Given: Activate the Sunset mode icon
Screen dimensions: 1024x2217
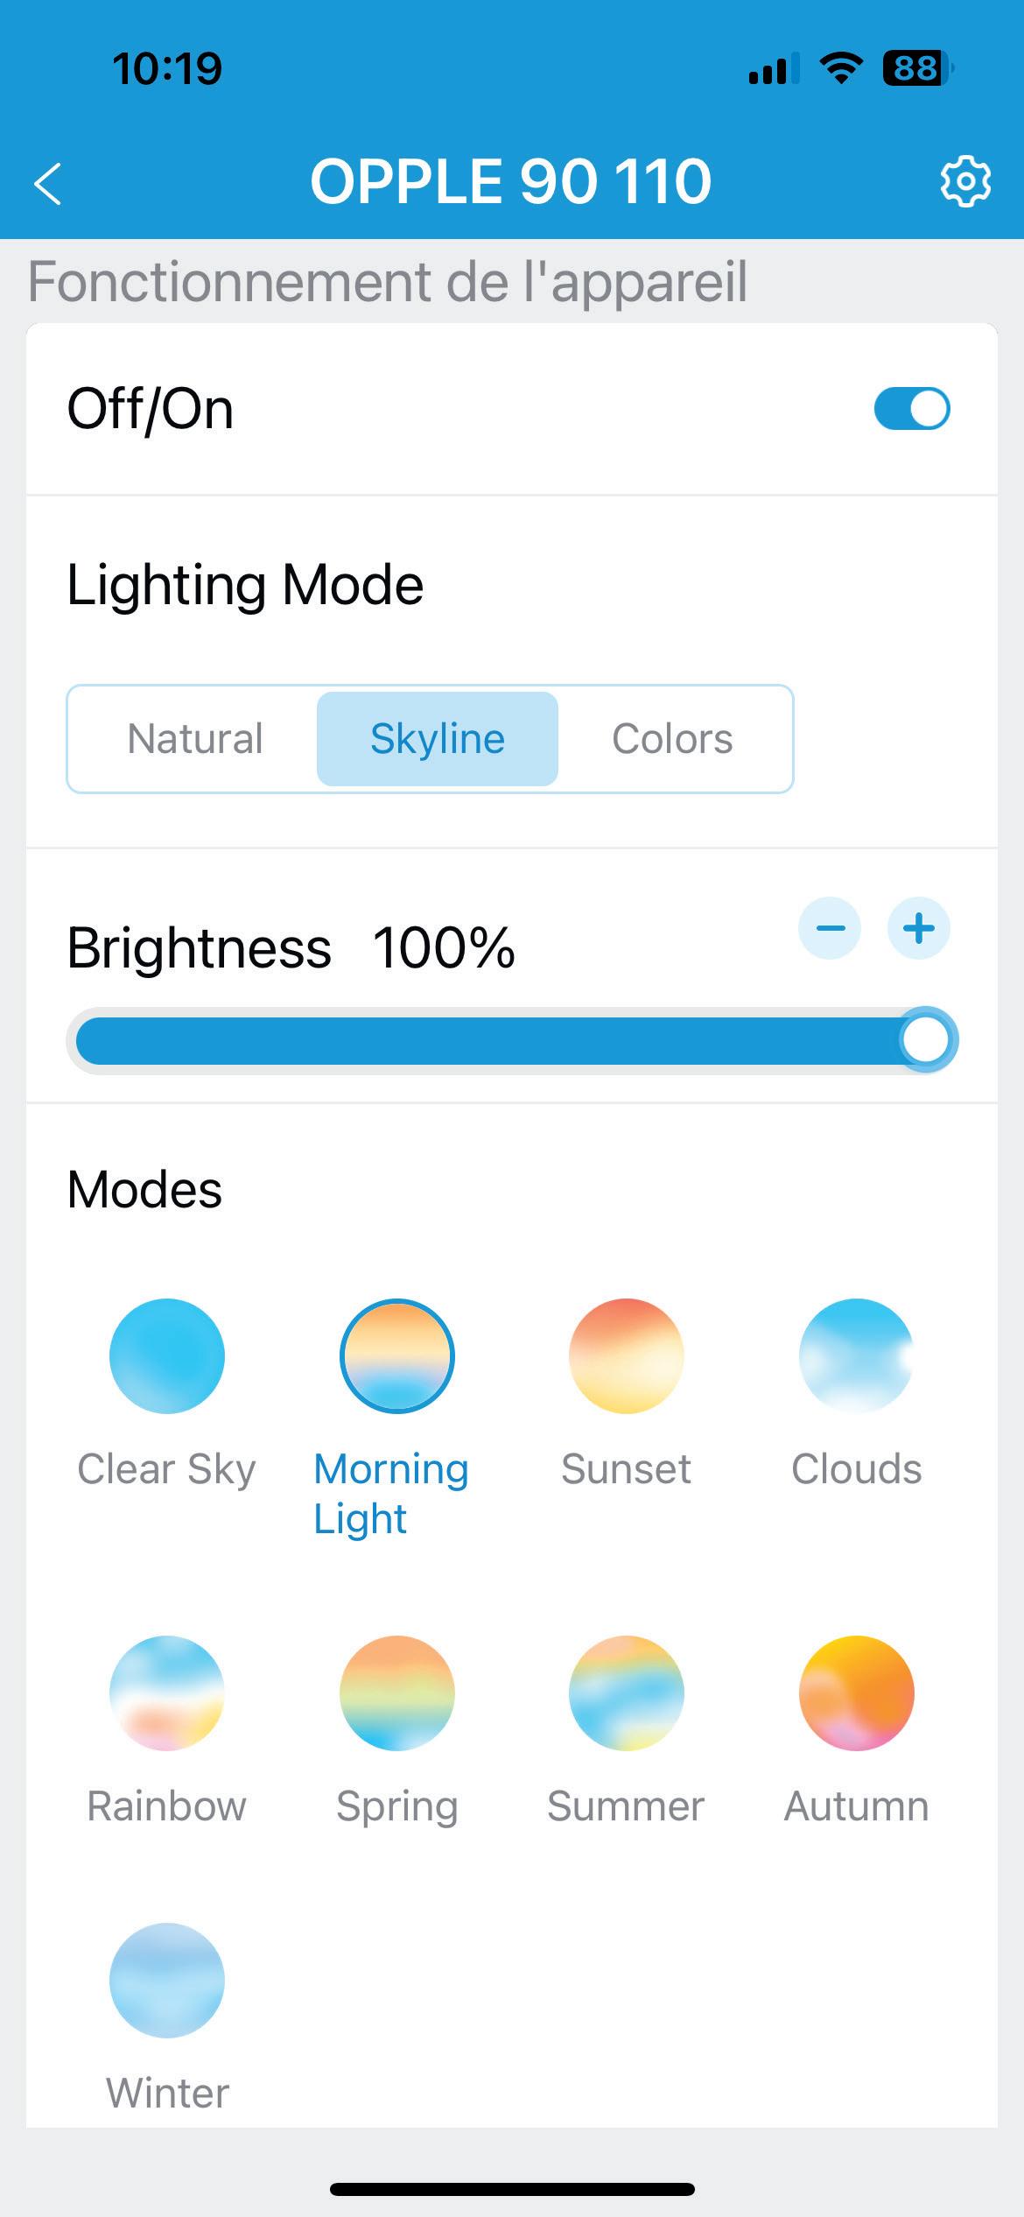Looking at the screenshot, I should tap(627, 1355).
